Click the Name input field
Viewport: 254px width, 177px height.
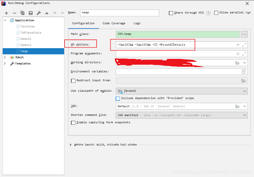click(x=120, y=13)
